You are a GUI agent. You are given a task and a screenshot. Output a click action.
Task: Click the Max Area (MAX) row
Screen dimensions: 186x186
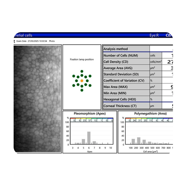click(126, 87)
